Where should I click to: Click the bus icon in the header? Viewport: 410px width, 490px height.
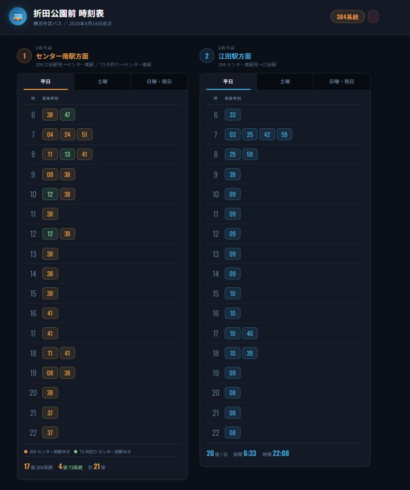pyautogui.click(x=18, y=16)
